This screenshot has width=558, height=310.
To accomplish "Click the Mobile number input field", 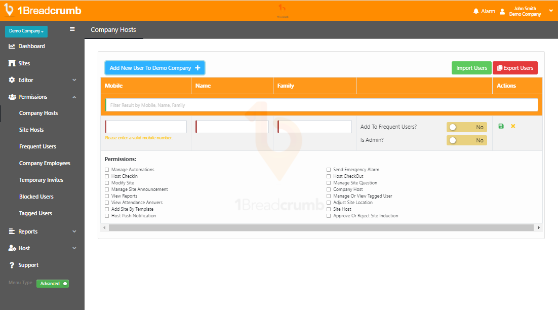I will tap(145, 127).
